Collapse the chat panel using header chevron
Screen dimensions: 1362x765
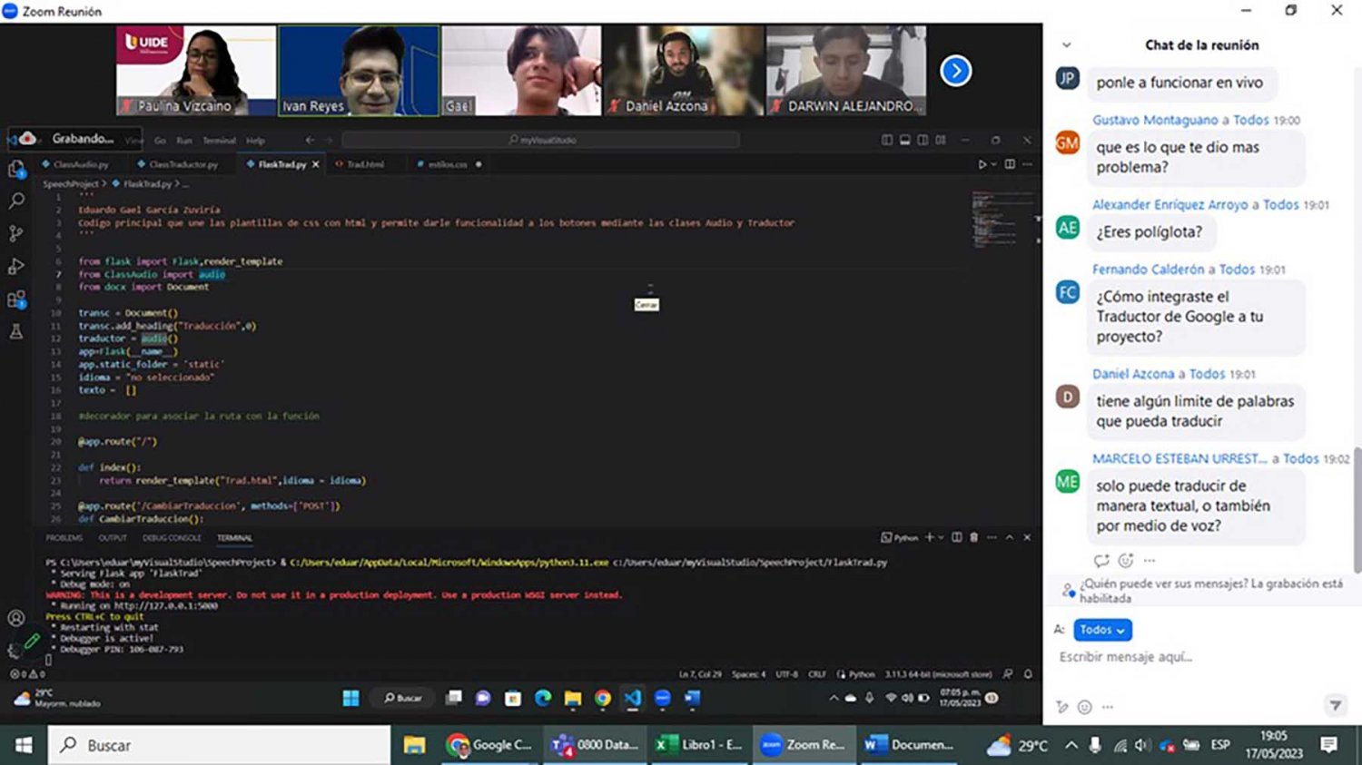click(1067, 44)
